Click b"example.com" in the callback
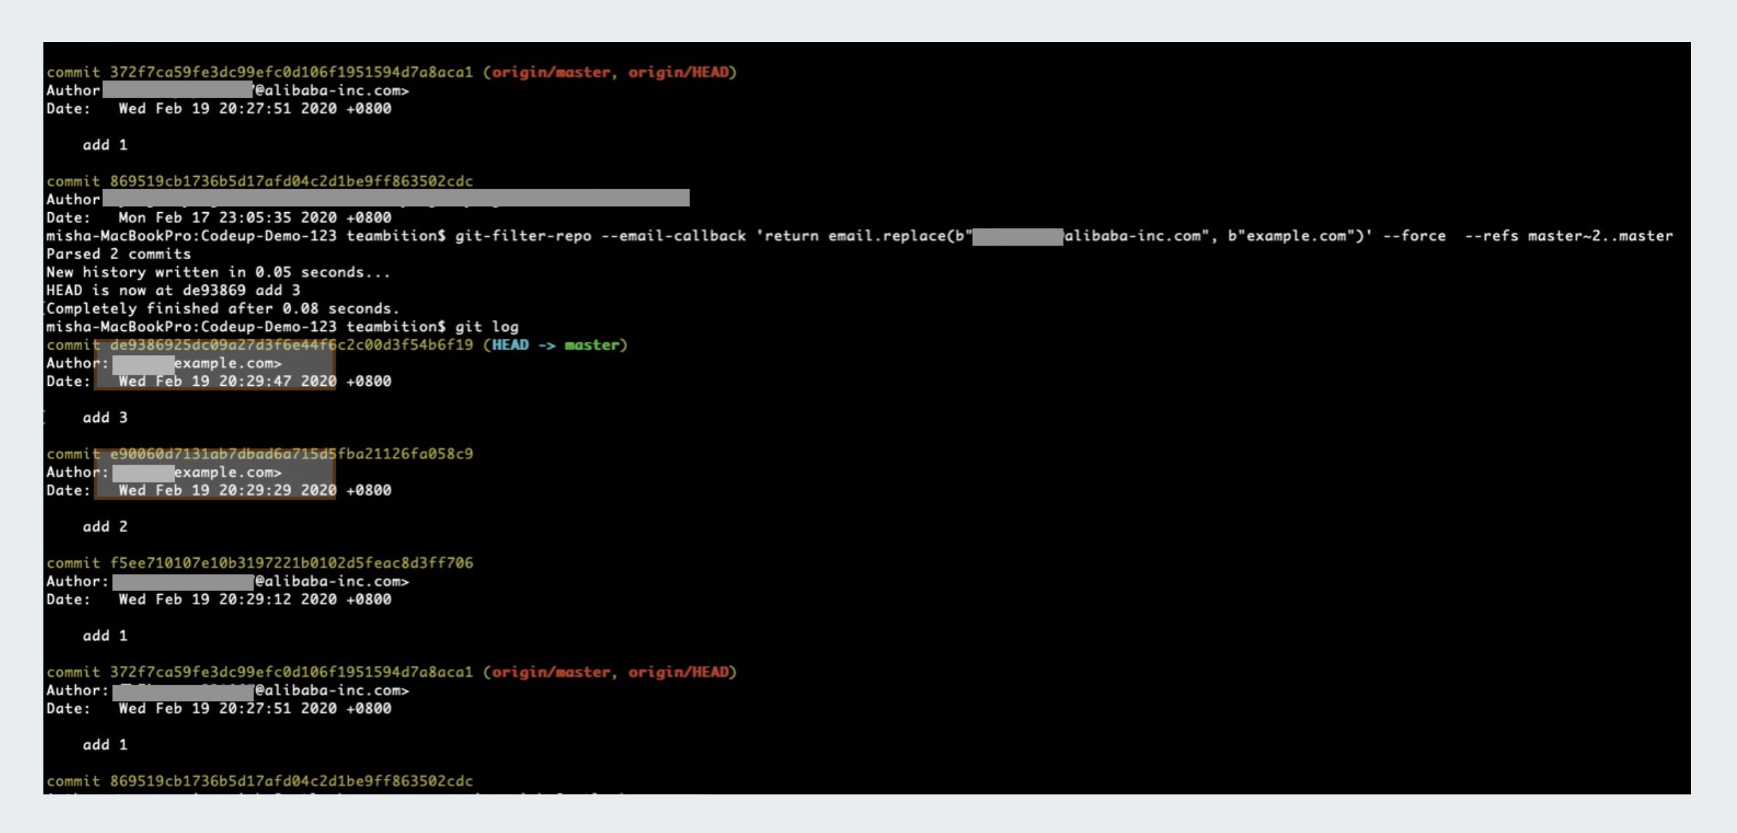 point(1292,236)
